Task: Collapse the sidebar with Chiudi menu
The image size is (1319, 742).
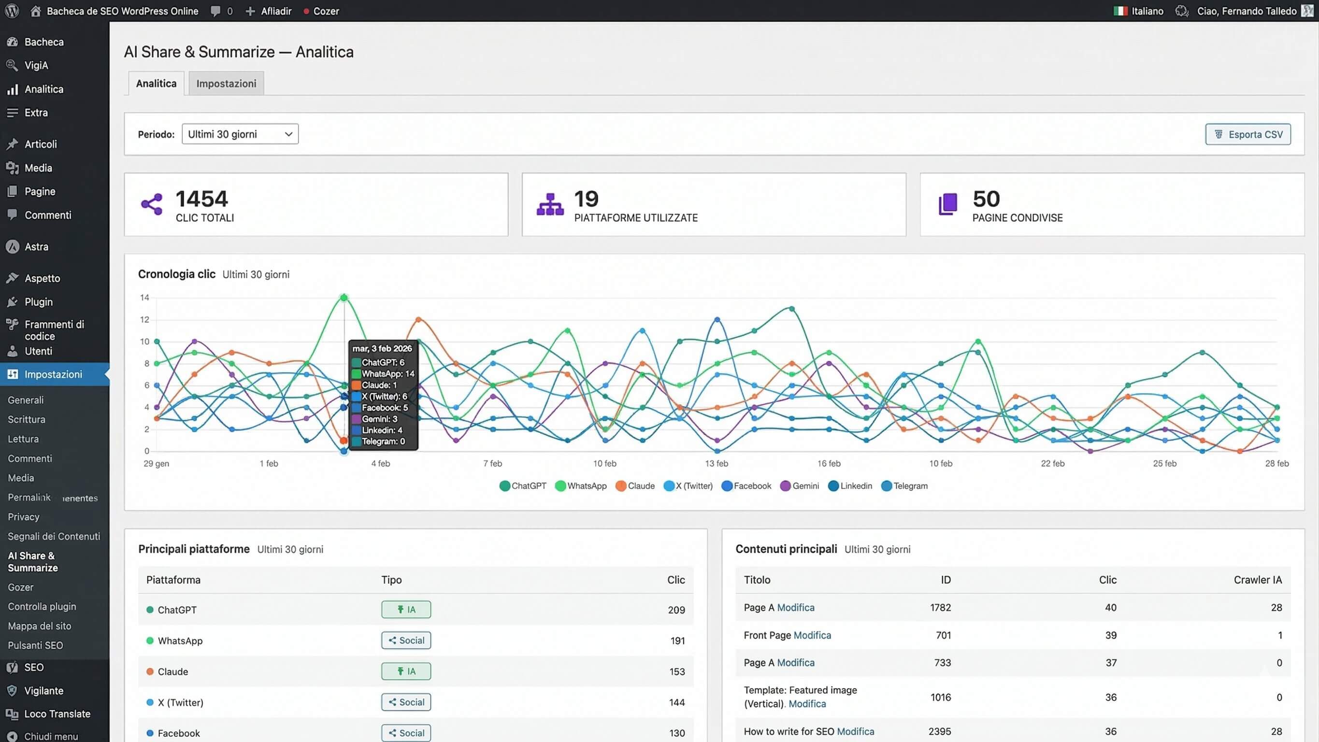Action: click(x=51, y=736)
